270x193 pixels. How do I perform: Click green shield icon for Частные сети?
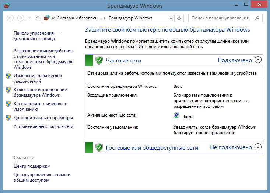pos(99,60)
